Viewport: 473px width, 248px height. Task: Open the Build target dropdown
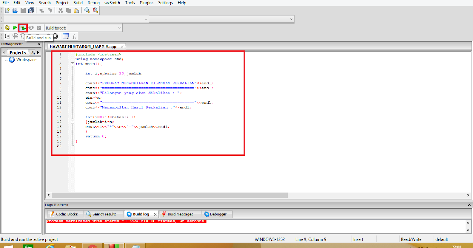[119, 28]
